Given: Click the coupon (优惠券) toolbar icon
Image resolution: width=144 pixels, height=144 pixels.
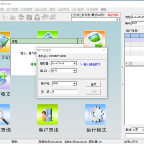Looking at the screenshot, I should (x=53, y=17).
